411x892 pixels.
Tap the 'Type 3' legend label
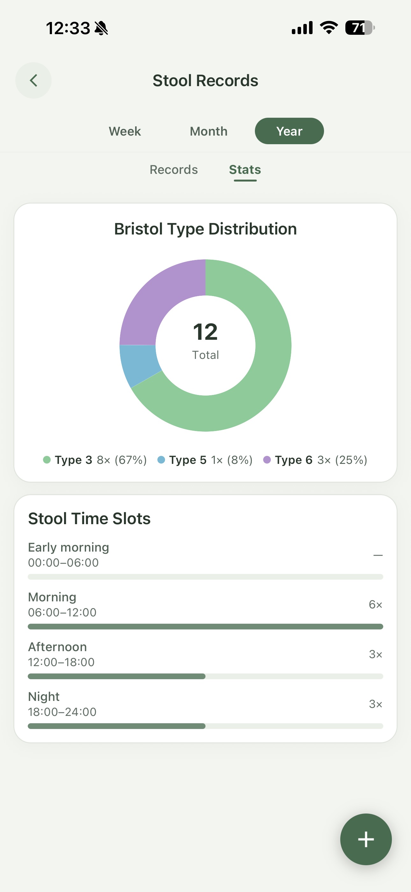point(74,460)
